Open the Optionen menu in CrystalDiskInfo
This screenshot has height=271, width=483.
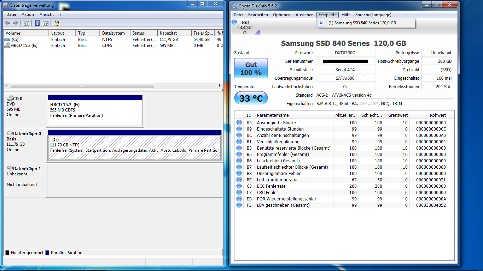click(282, 15)
